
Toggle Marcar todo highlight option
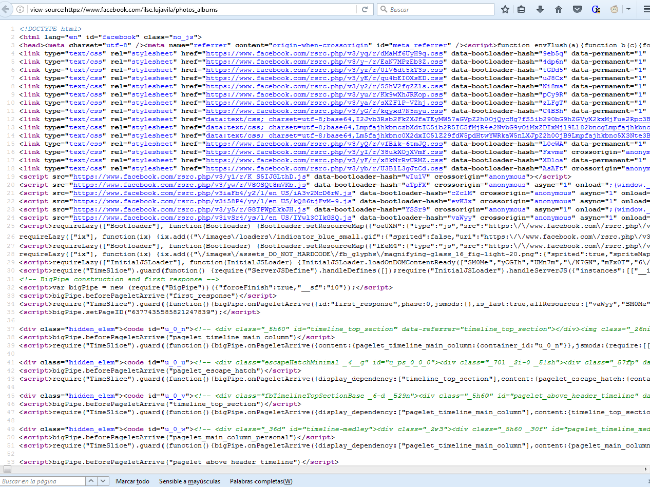coord(132,481)
